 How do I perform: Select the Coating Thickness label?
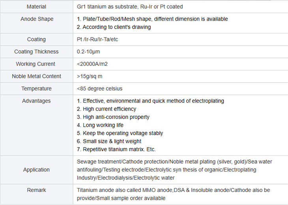[36, 52]
